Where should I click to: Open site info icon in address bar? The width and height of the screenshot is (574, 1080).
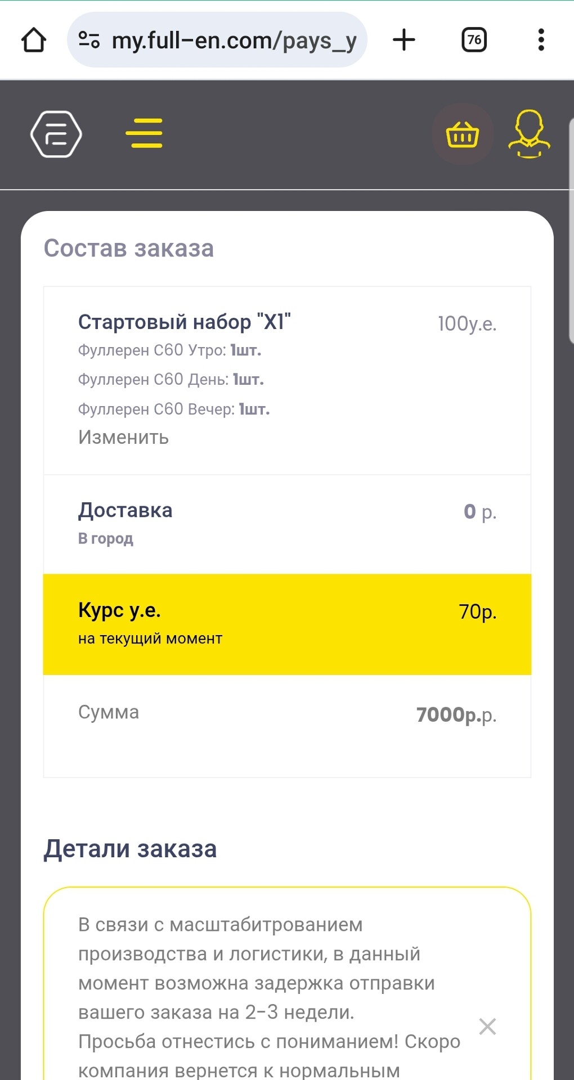(x=89, y=40)
